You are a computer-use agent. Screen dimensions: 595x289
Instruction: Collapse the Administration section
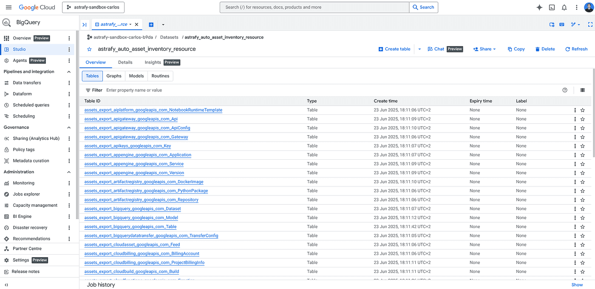click(x=69, y=172)
